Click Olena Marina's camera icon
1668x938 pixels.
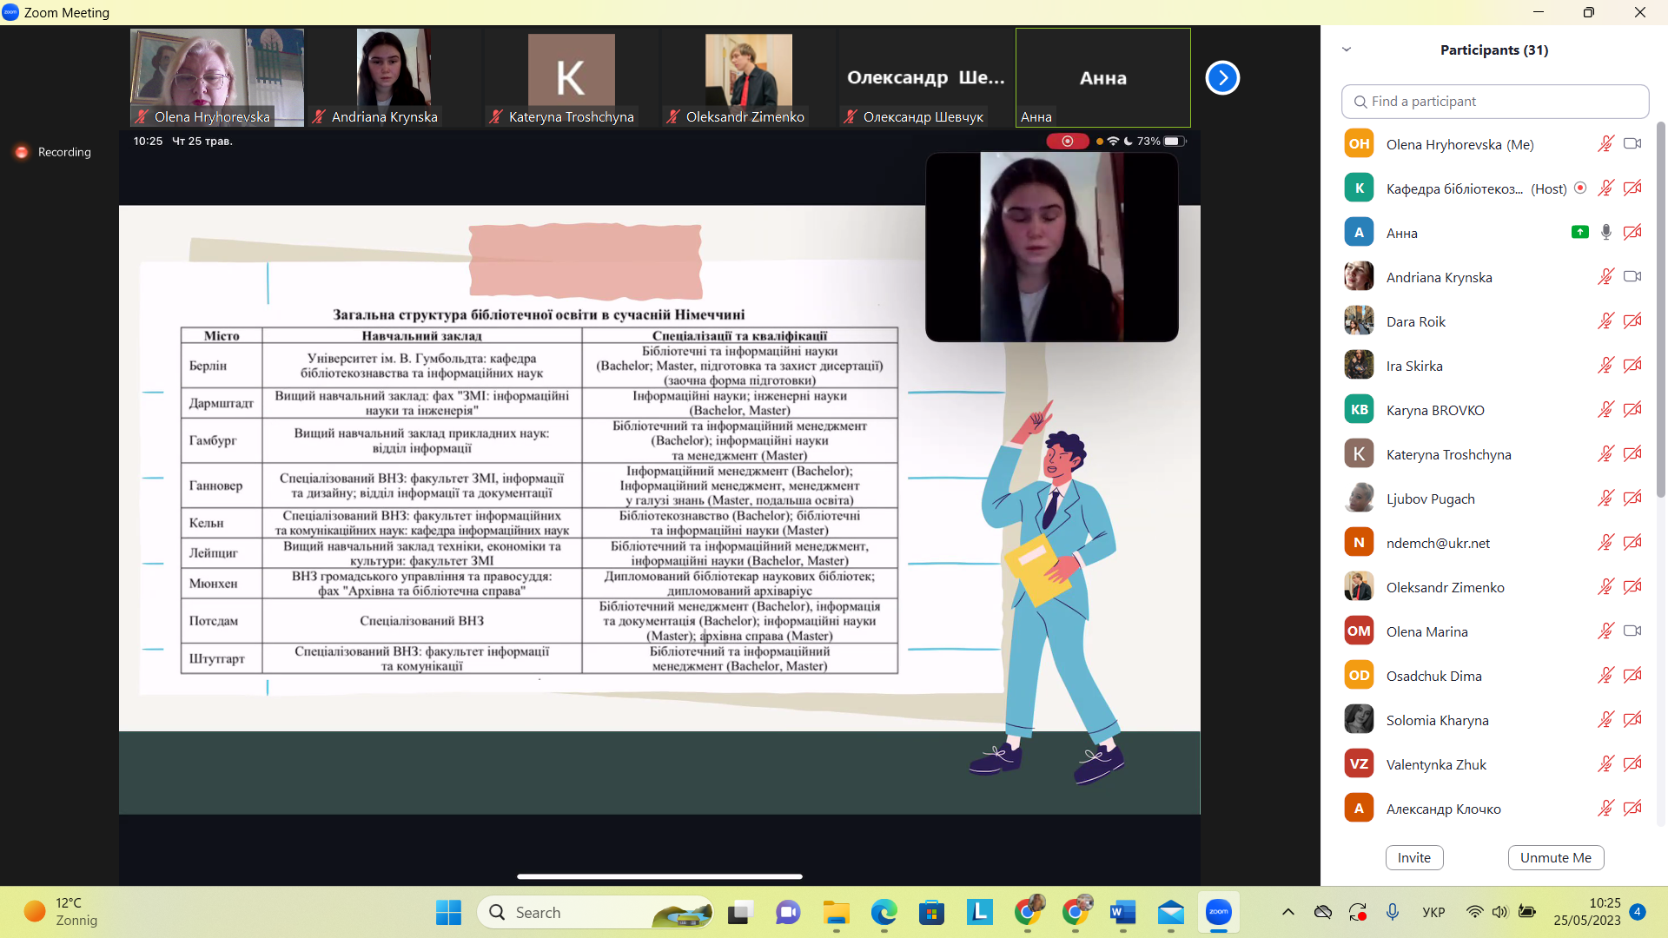1632,631
